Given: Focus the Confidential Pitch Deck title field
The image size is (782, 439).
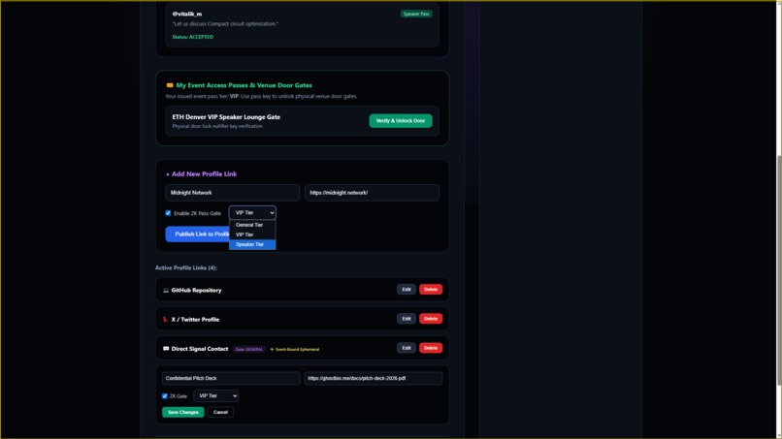Looking at the screenshot, I should click(231, 378).
